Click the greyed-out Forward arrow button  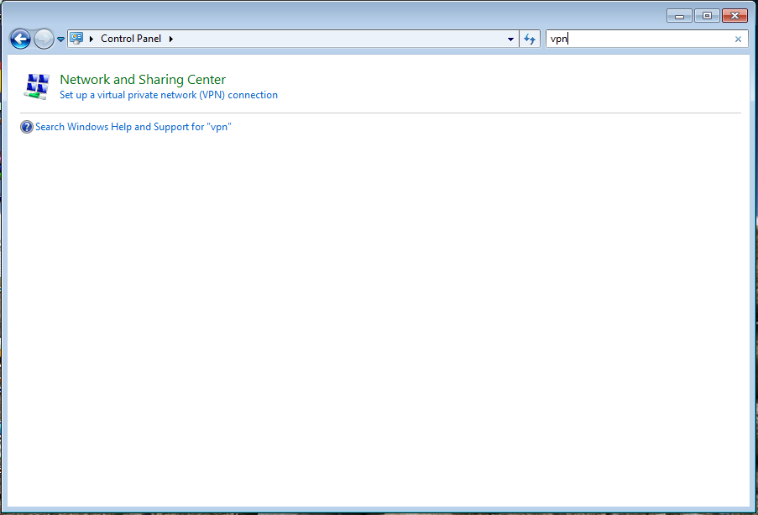[44, 39]
